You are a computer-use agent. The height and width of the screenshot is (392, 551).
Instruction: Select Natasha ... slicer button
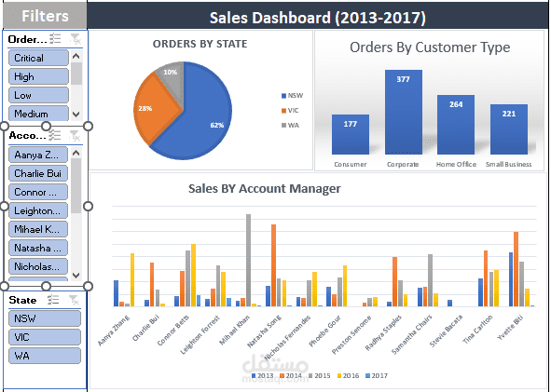click(38, 248)
